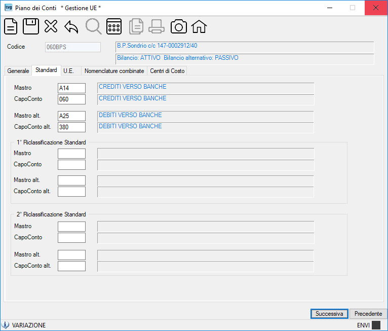The image size is (388, 331).
Task: Click the Precedente button
Action: click(x=368, y=314)
